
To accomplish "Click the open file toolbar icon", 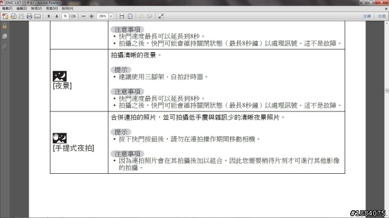I will (13, 16).
